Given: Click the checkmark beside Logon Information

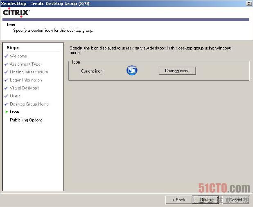Looking at the screenshot, I should click(x=6, y=80).
